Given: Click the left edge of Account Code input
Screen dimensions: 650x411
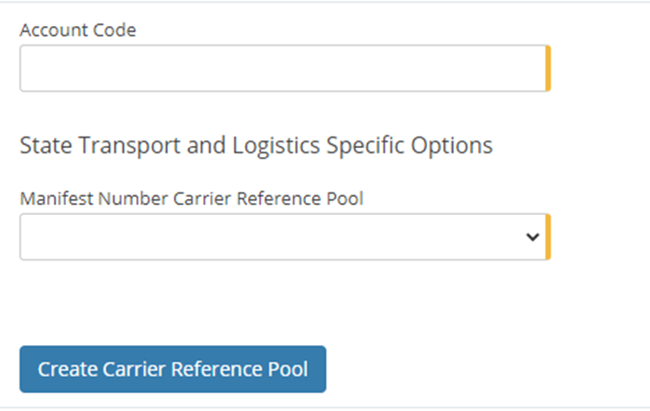Looking at the screenshot, I should (x=27, y=69).
